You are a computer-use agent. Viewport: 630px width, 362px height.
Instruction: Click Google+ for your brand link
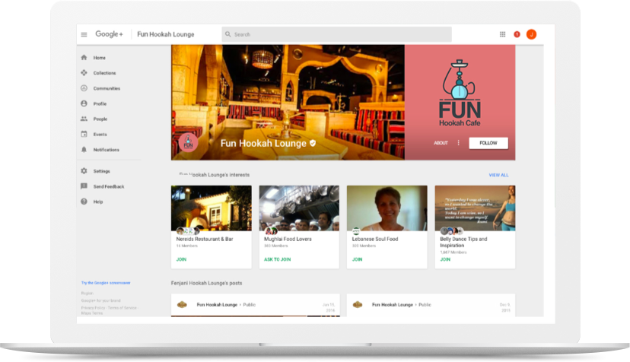pos(101,300)
